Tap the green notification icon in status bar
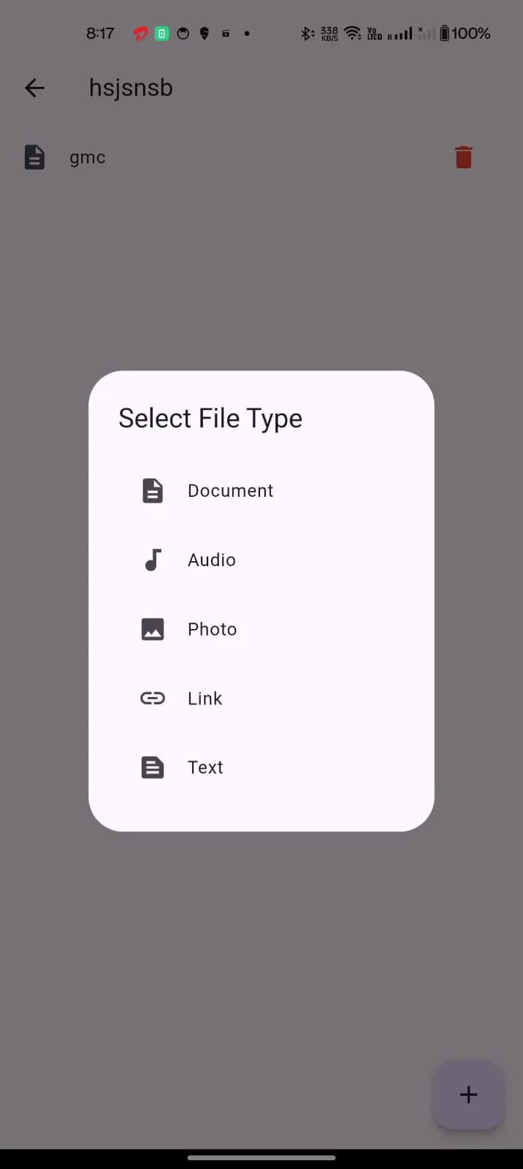 tap(162, 33)
